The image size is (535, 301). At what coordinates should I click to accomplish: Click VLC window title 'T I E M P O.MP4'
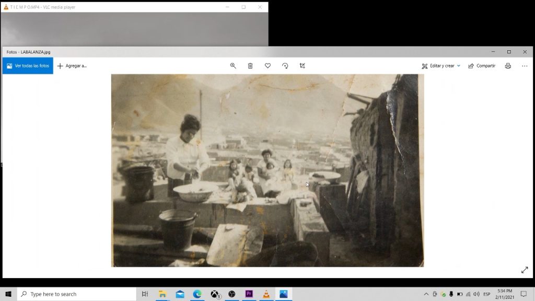43,7
